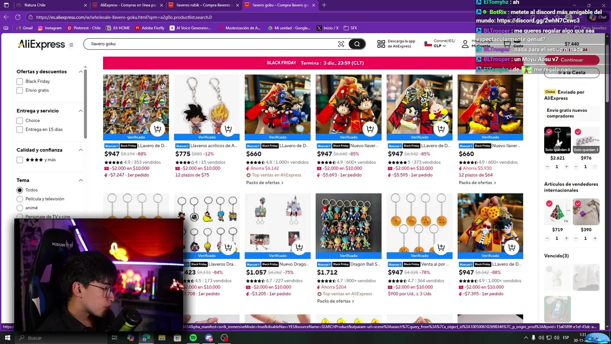The width and height of the screenshot is (611, 344).
Task: Open Spotify from the taskbar
Action: 193,338
